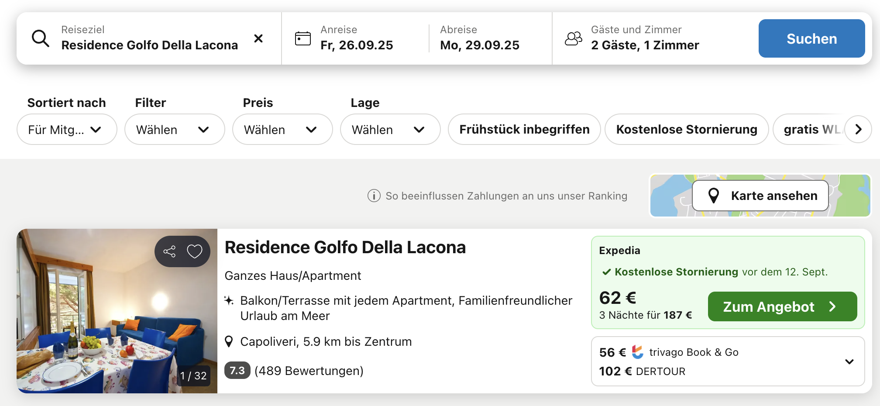Click the info icon about ranking payments
Image resolution: width=880 pixels, height=406 pixels.
(x=374, y=196)
